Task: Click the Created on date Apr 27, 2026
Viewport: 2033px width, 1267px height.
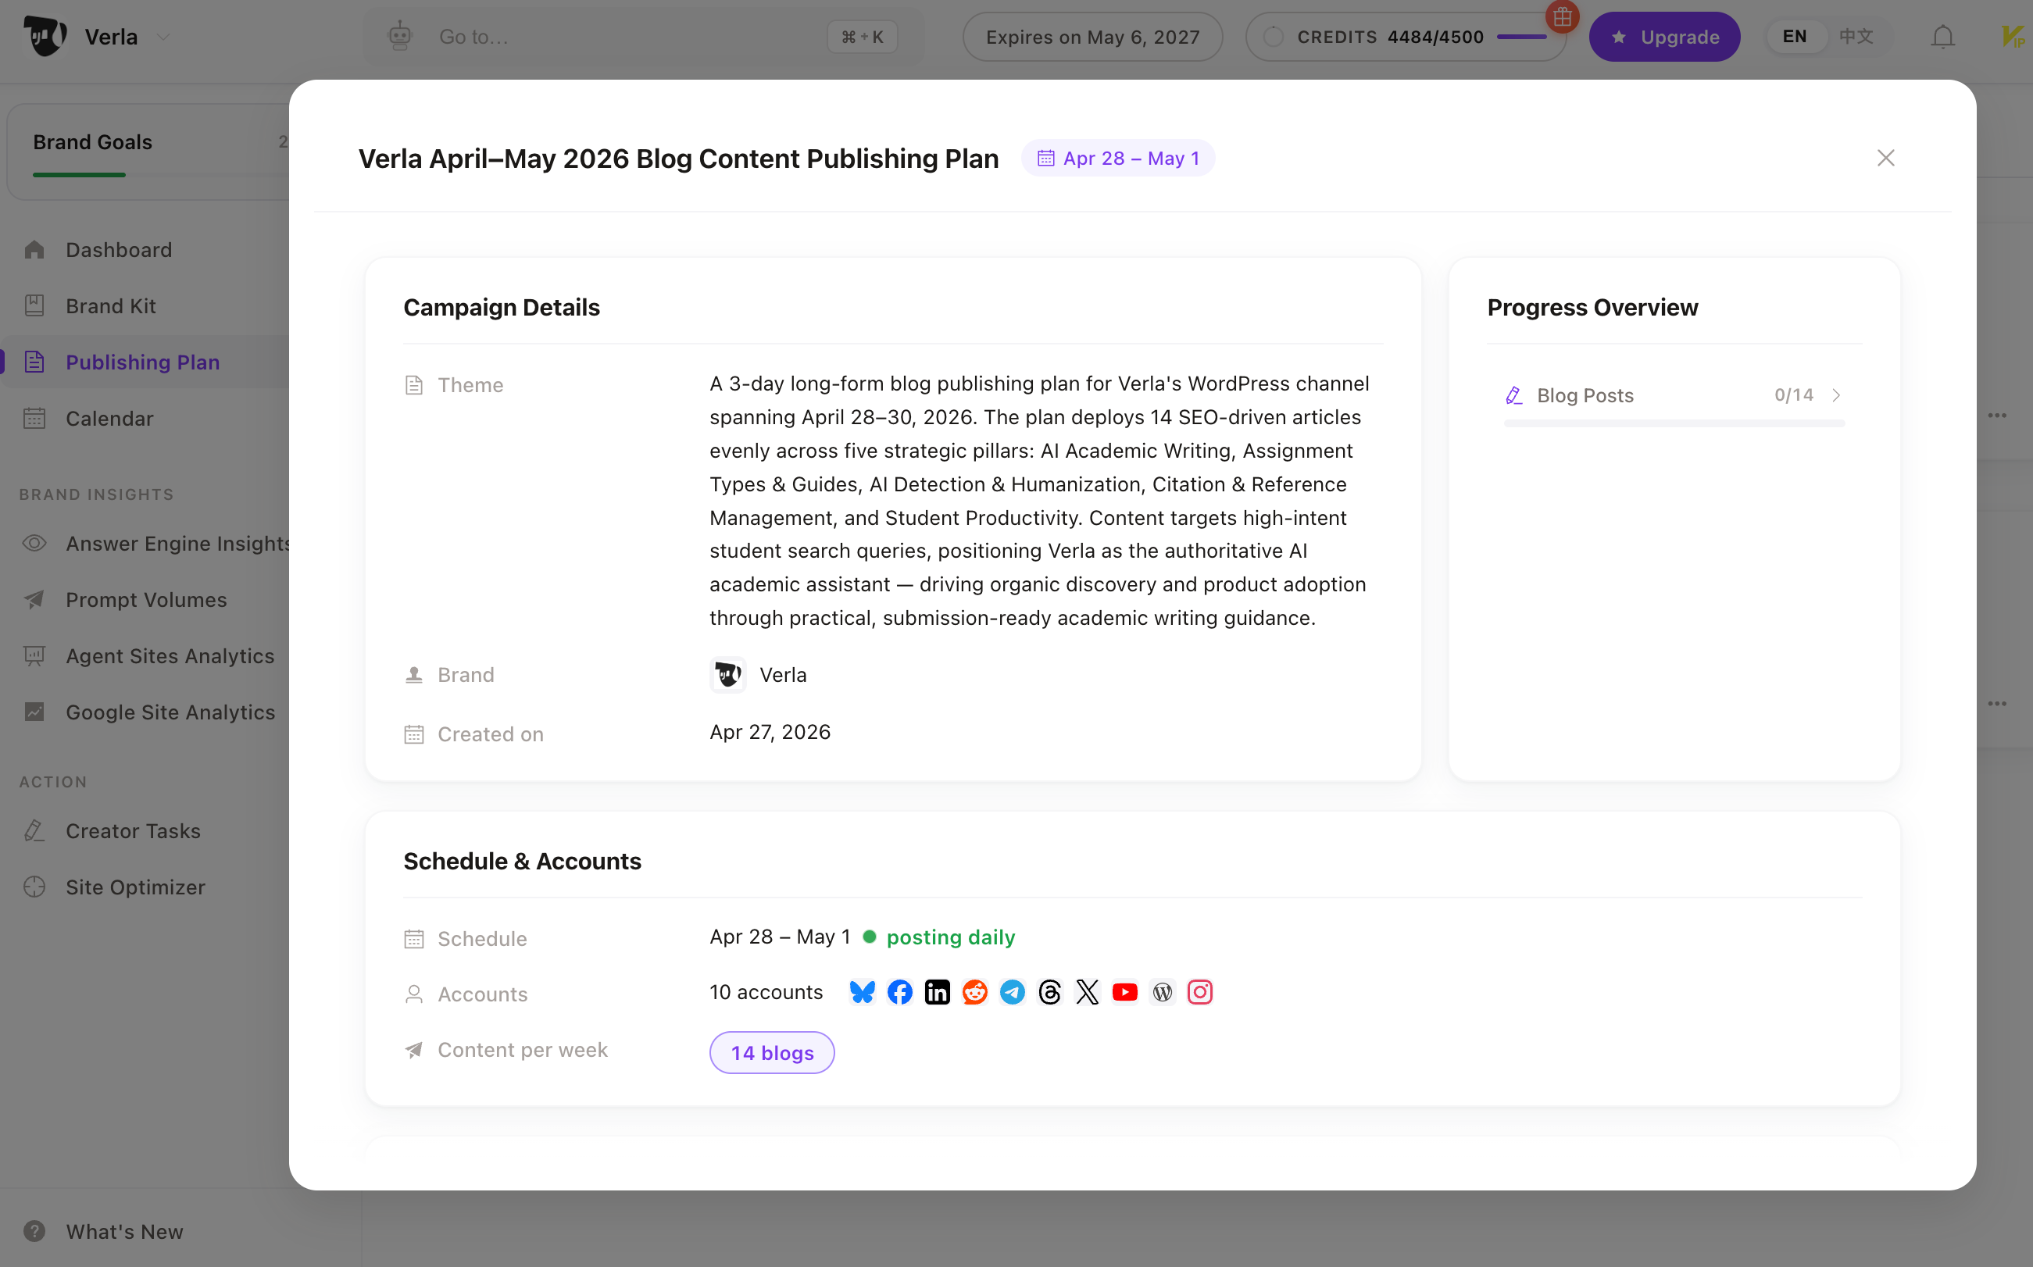Action: pos(770,732)
